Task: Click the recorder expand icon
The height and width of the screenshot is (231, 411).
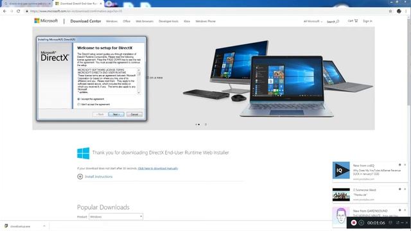Action: pyautogui.click(x=398, y=223)
